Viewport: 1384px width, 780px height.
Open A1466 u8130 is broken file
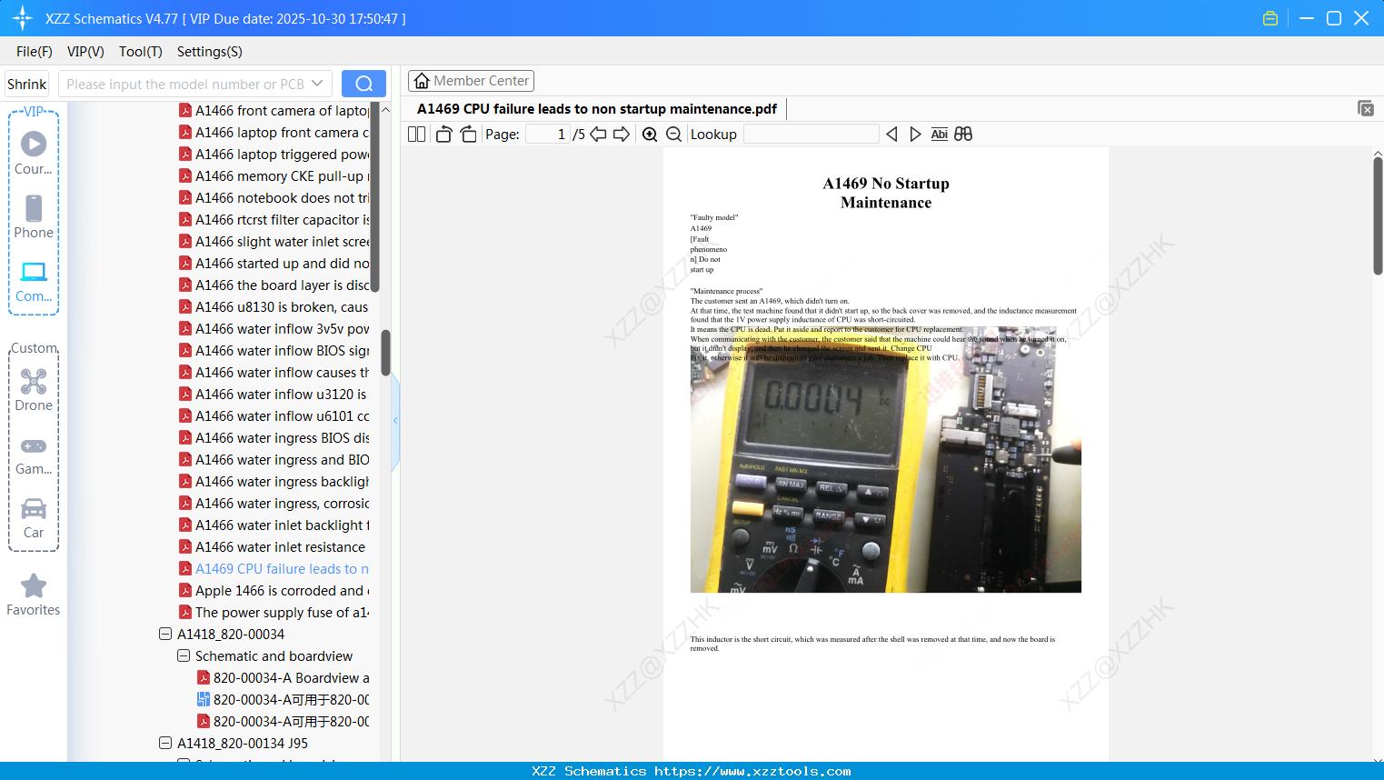(x=274, y=306)
